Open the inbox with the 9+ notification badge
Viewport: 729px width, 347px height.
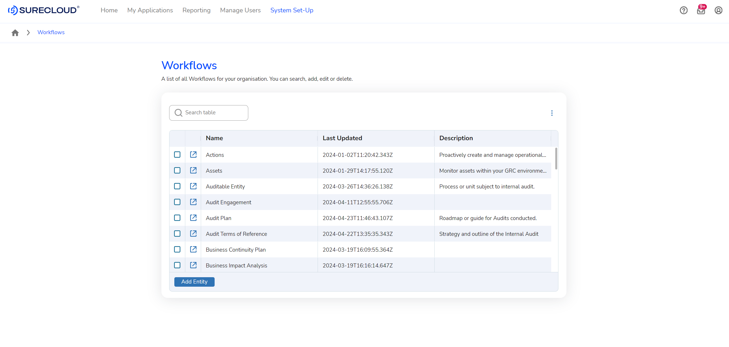coord(701,10)
